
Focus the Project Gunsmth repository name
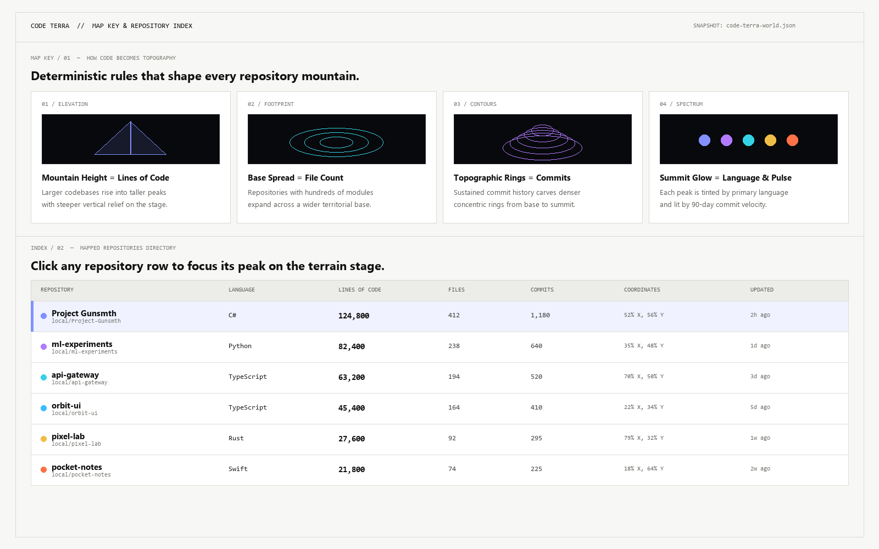click(84, 313)
